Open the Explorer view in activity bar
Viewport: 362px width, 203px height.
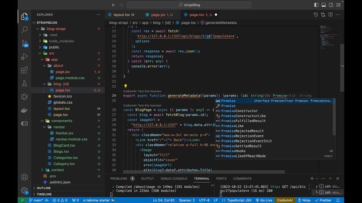coord(24,16)
